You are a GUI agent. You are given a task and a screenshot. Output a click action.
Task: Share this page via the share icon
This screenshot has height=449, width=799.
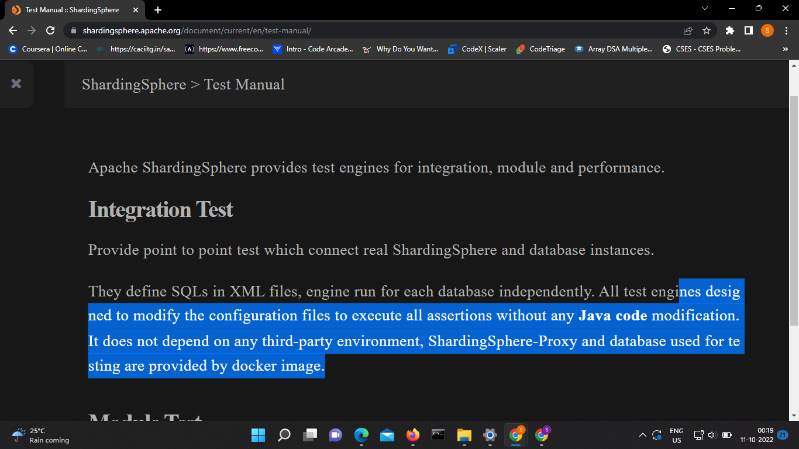[x=688, y=30]
